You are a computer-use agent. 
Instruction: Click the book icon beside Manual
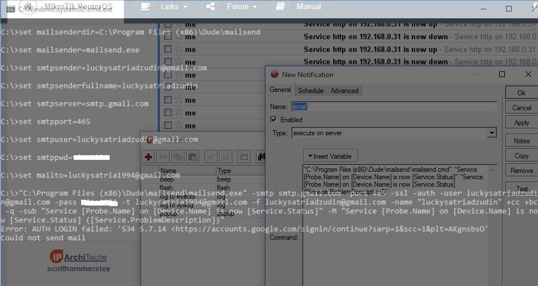(280, 7)
